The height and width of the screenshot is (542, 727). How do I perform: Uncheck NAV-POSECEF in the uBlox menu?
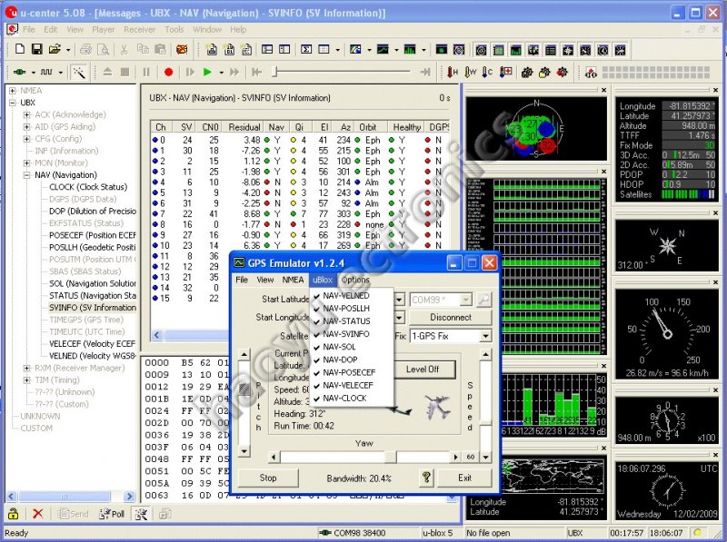(346, 372)
